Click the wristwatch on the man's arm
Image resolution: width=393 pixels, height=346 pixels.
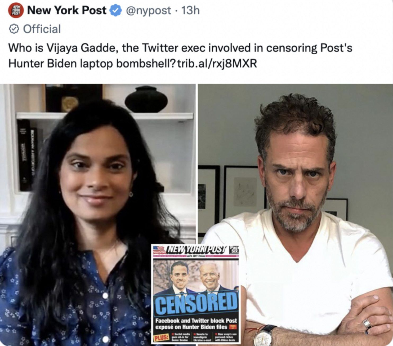pos(264,335)
